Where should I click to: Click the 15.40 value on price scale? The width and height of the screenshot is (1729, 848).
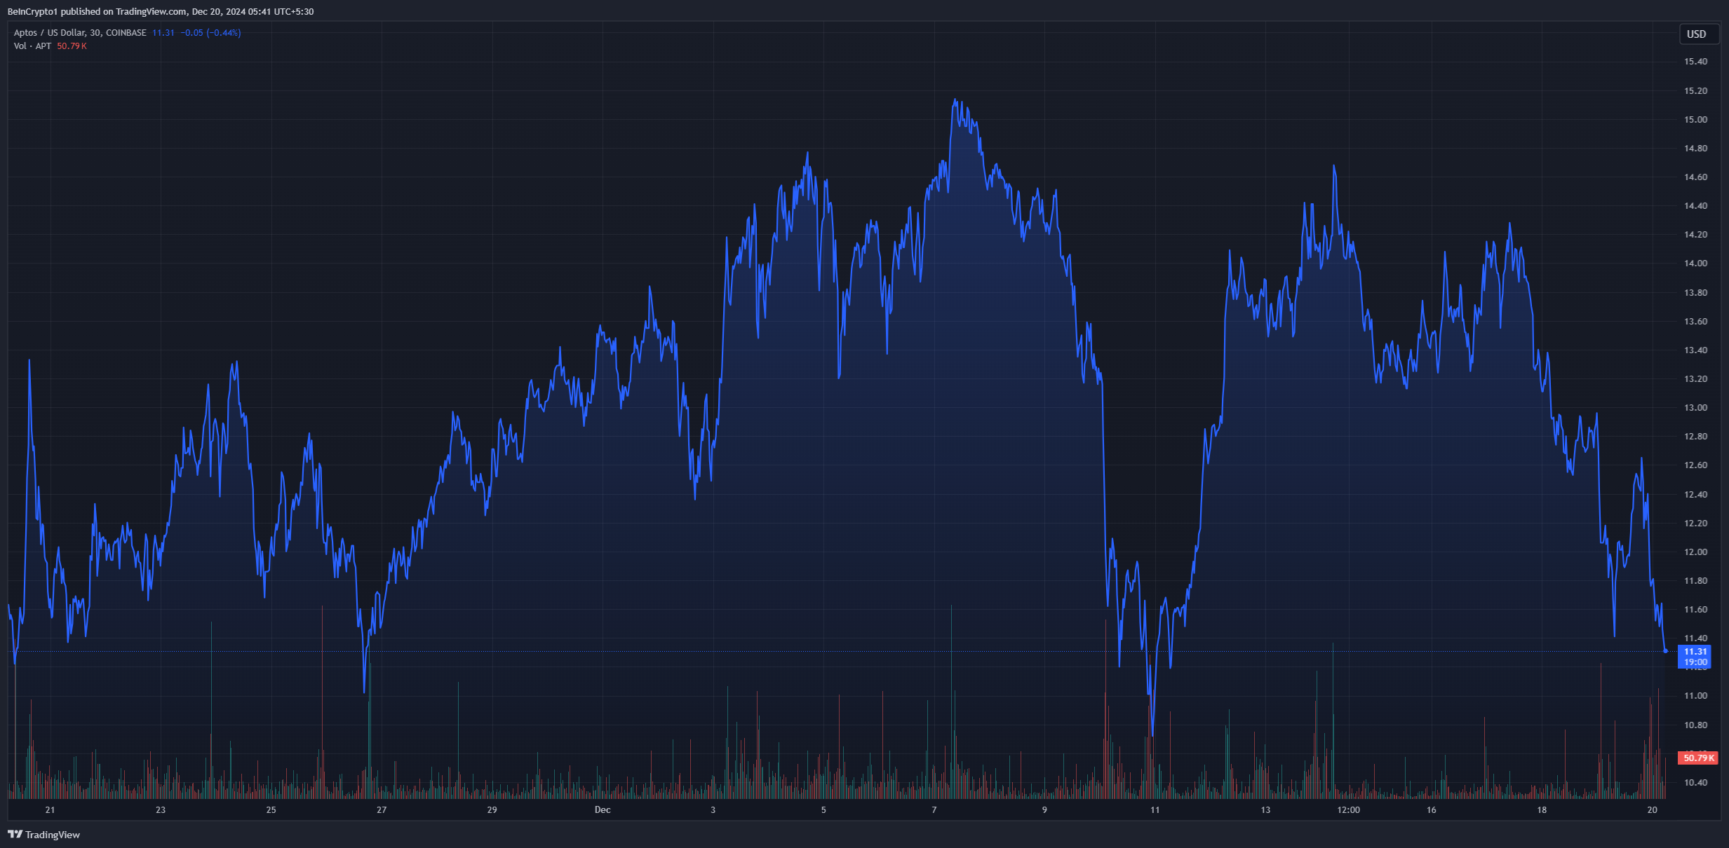coord(1696,61)
